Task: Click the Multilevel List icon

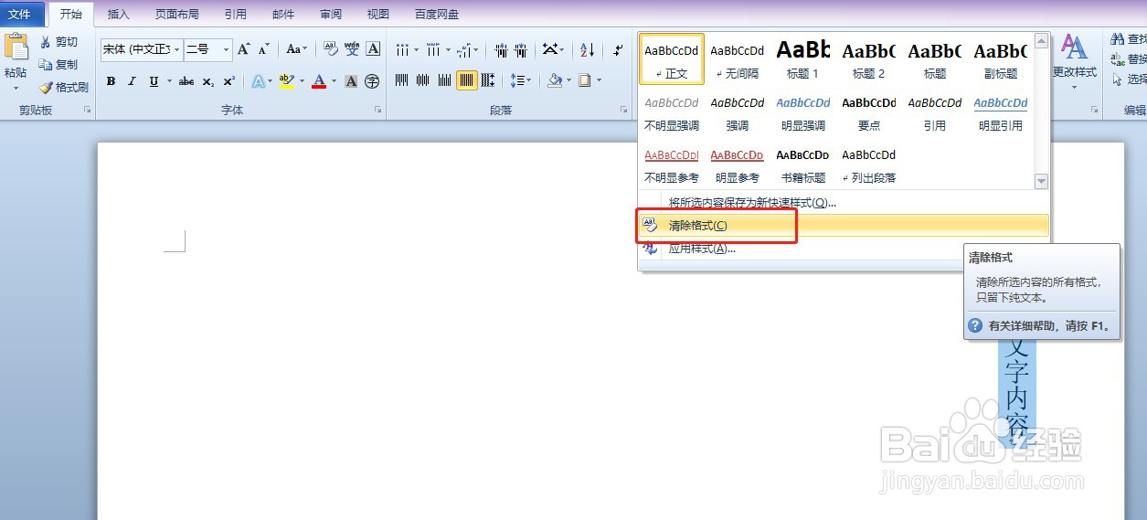Action: pyautogui.click(x=464, y=49)
